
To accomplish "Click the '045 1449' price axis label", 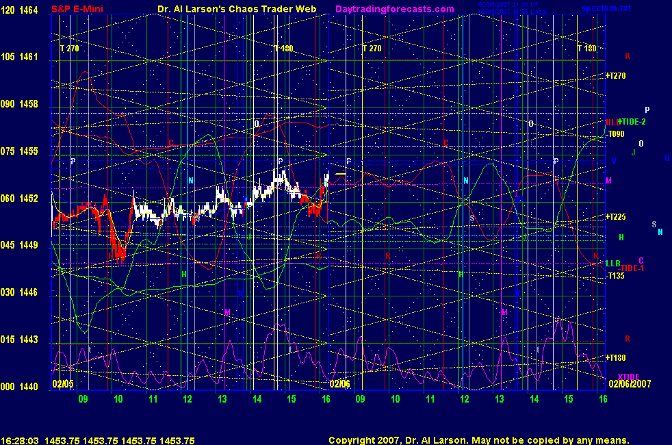I will tap(19, 245).
